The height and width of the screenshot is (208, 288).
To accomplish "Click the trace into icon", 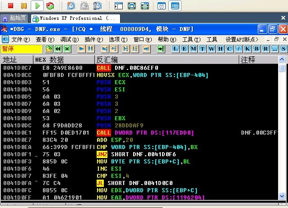I will tap(125, 49).
